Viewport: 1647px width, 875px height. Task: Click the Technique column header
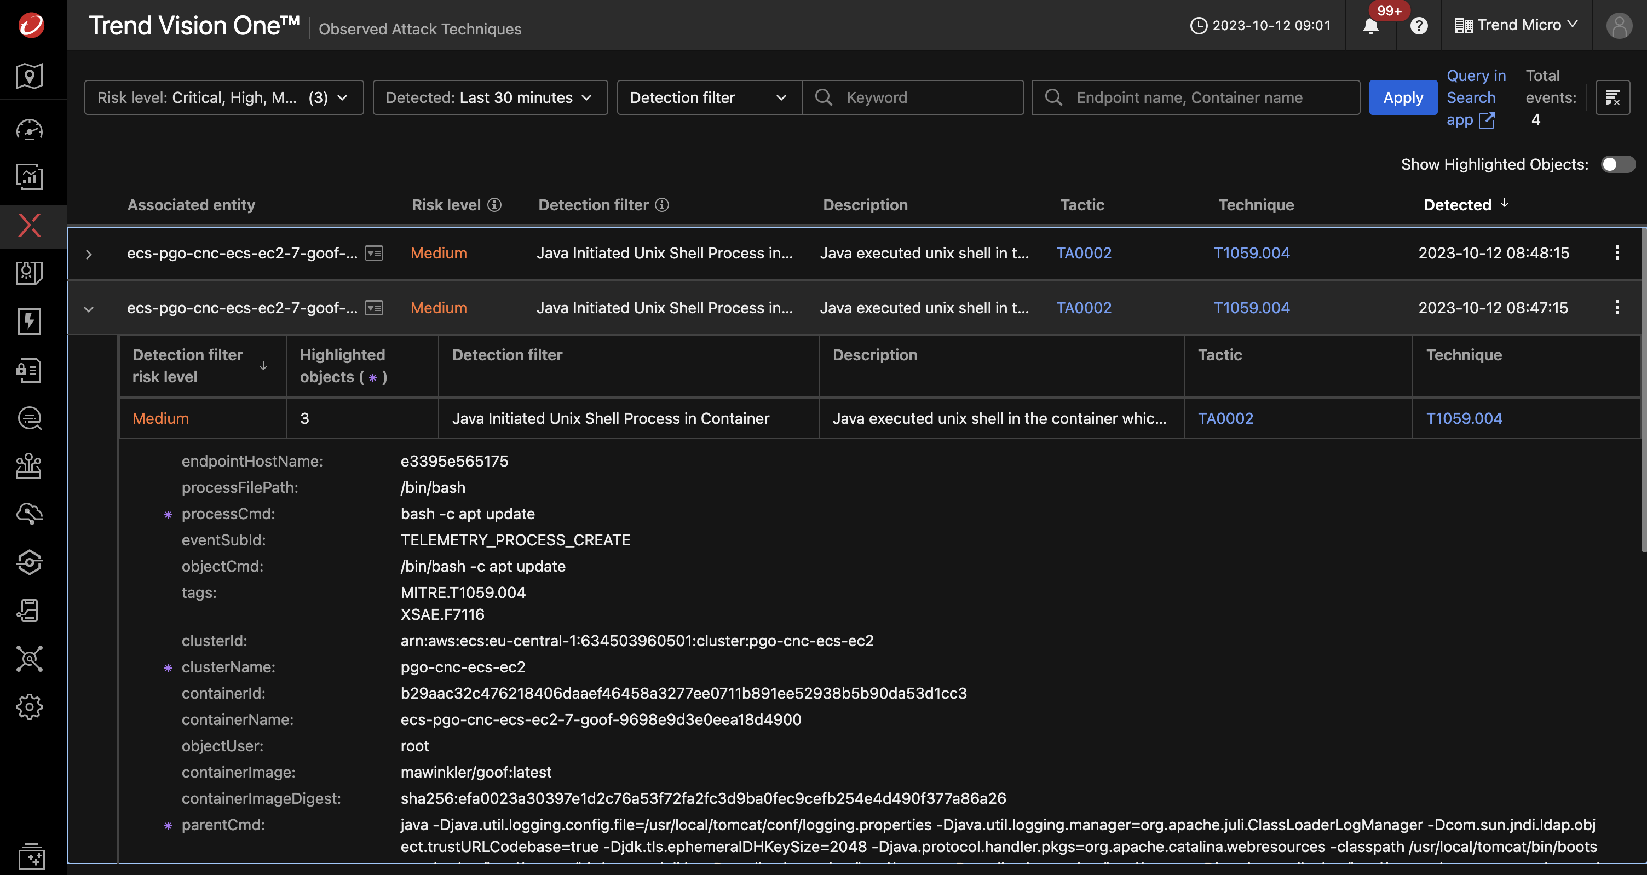click(1256, 205)
